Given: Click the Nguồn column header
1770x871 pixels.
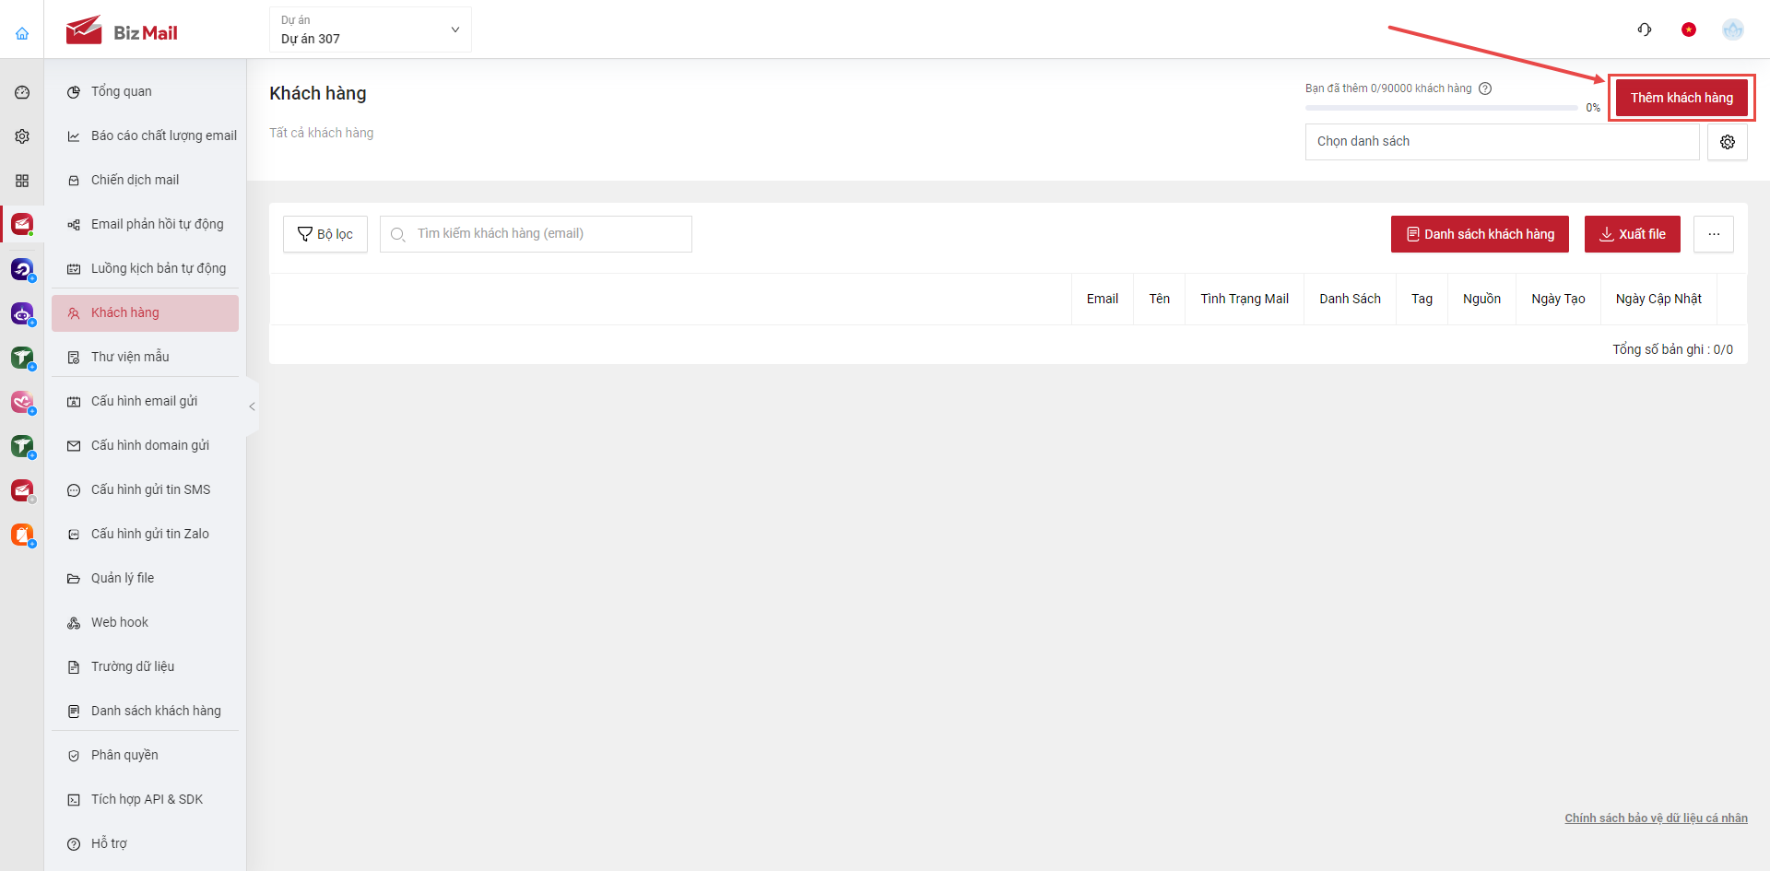Looking at the screenshot, I should point(1481,299).
